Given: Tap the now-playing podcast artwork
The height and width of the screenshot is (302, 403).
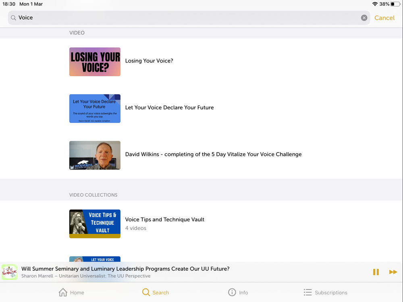Looking at the screenshot, I should click(x=10, y=272).
